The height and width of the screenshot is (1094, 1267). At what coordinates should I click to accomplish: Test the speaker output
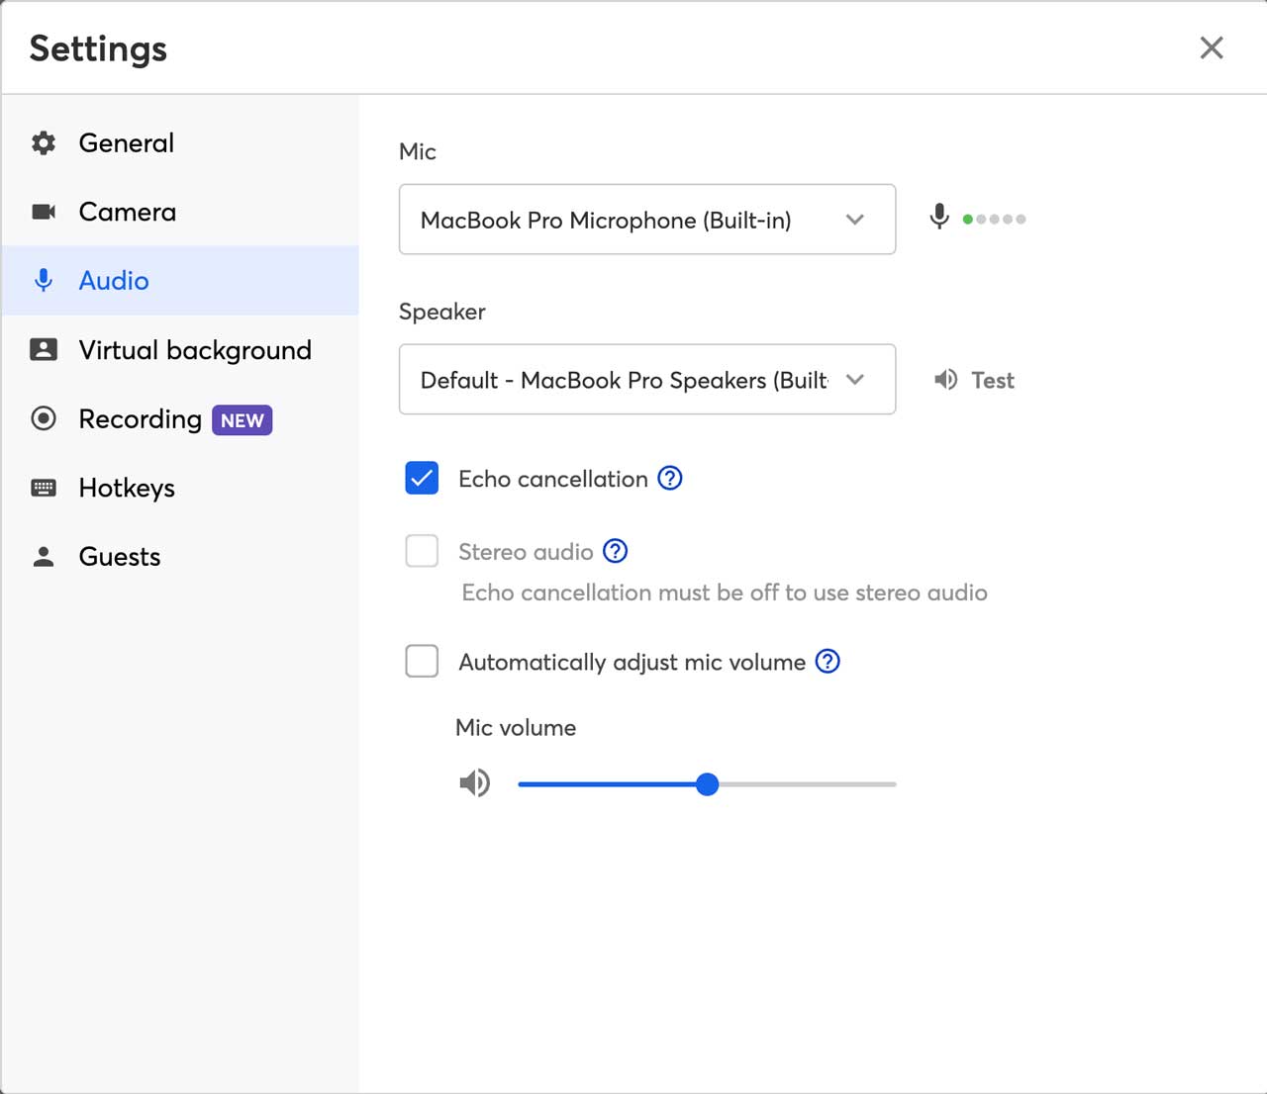(x=975, y=380)
